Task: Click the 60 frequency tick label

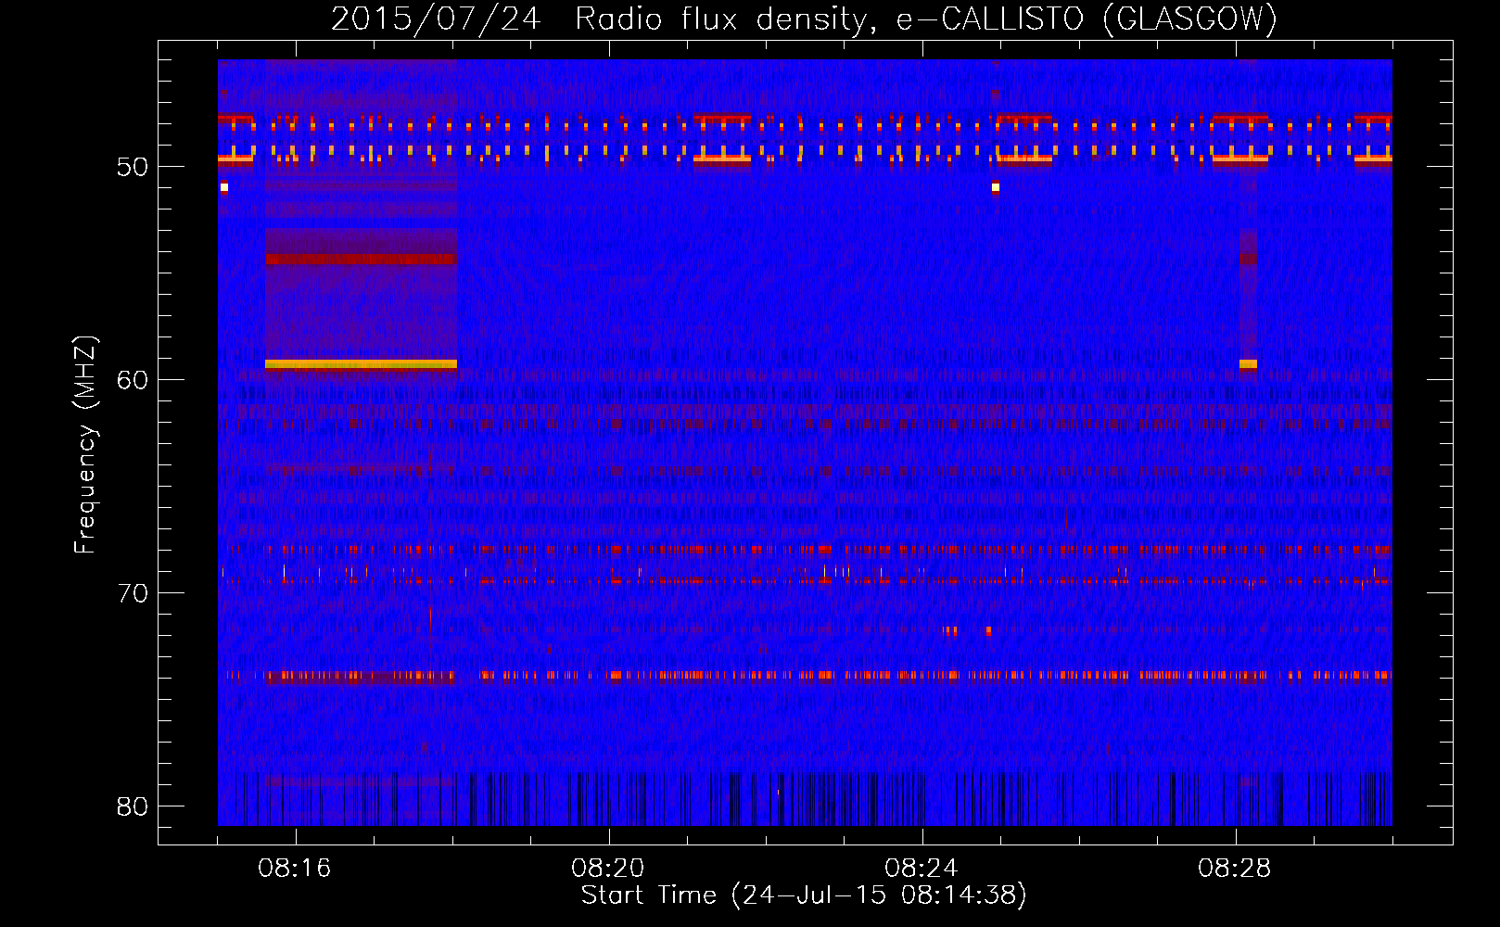Action: coord(133,380)
